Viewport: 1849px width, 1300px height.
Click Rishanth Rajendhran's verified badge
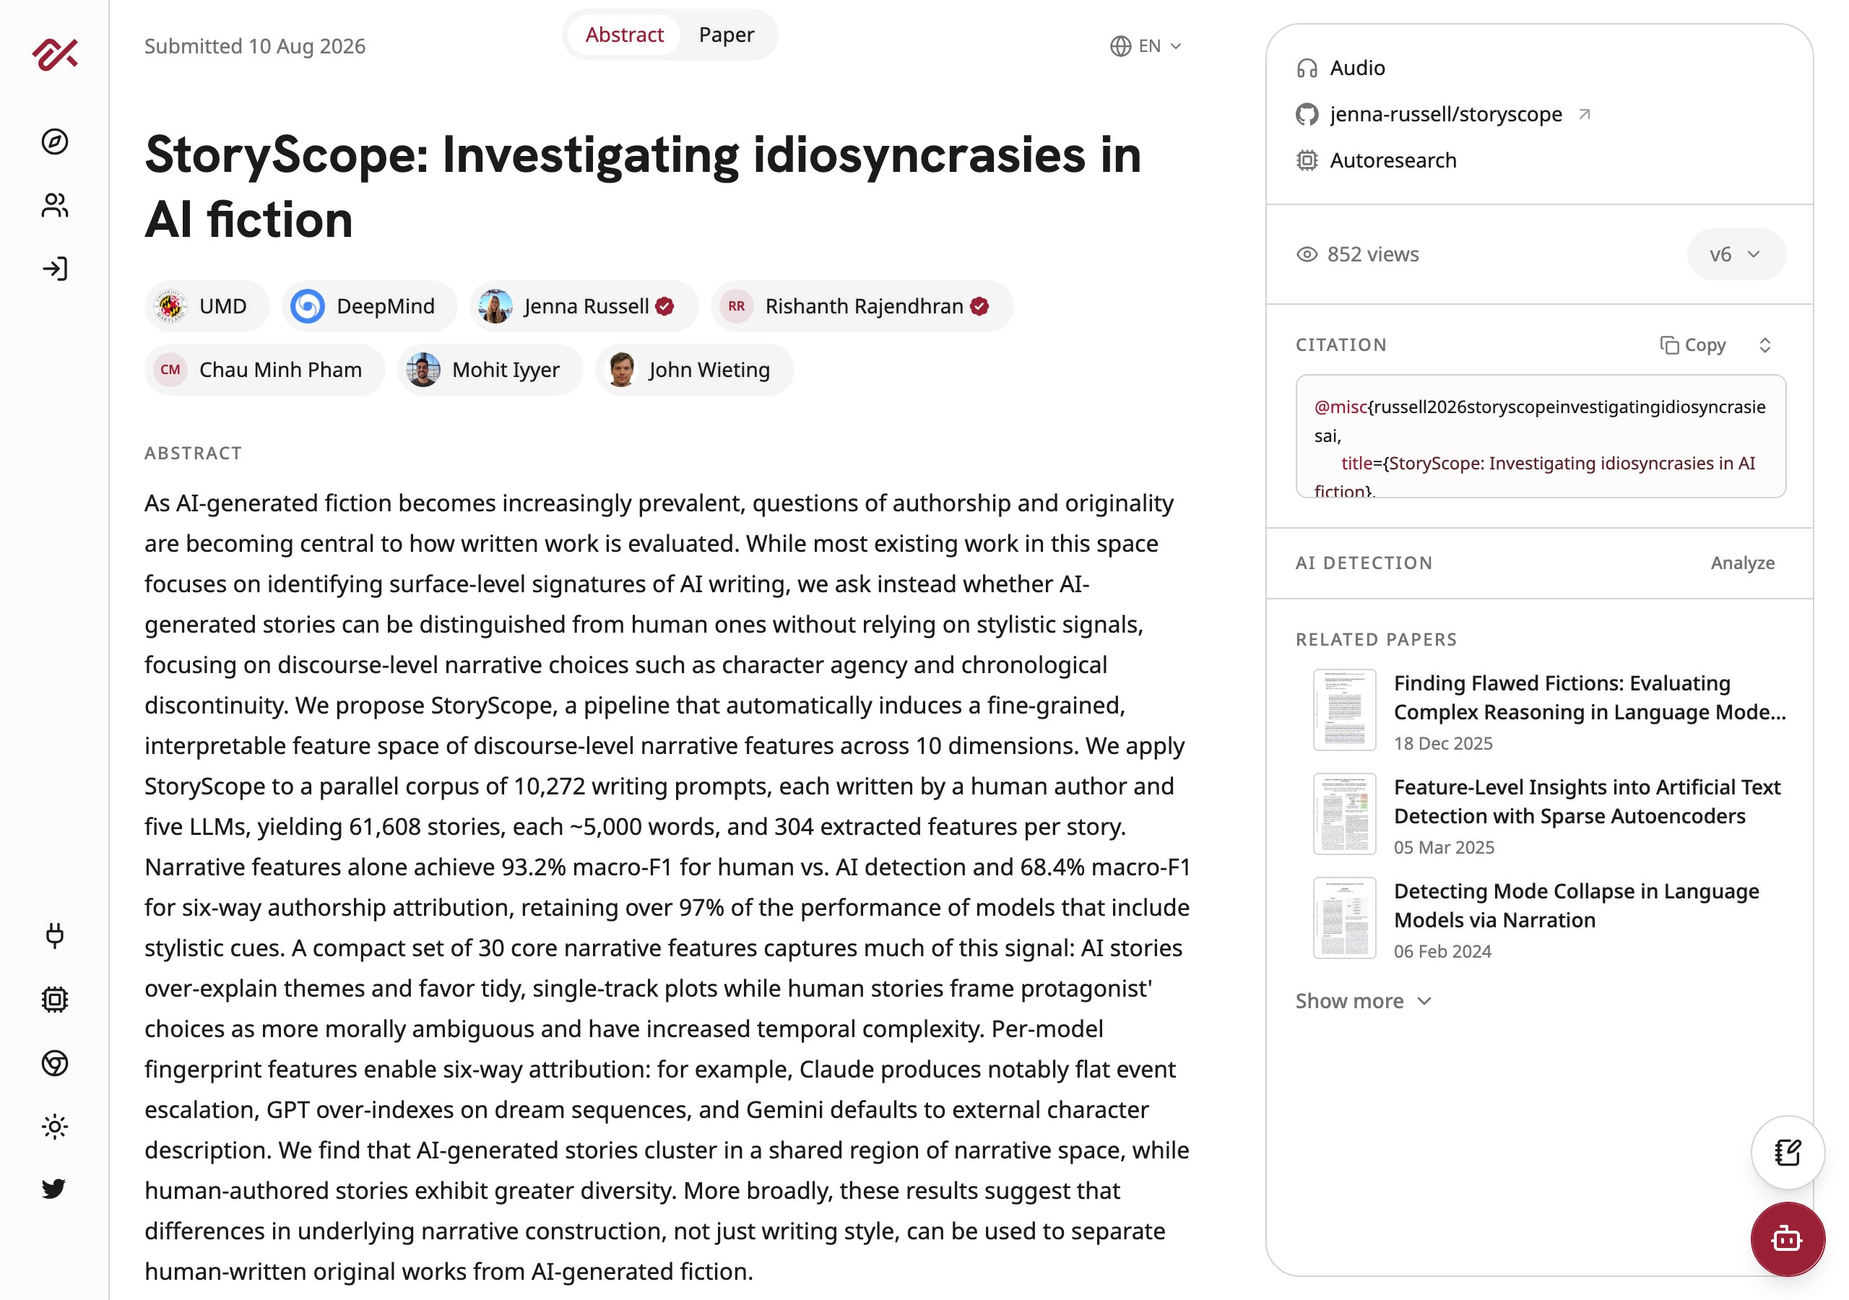click(979, 306)
